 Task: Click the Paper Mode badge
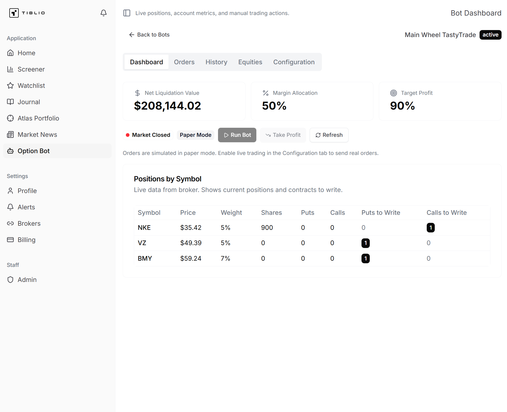[x=195, y=135]
